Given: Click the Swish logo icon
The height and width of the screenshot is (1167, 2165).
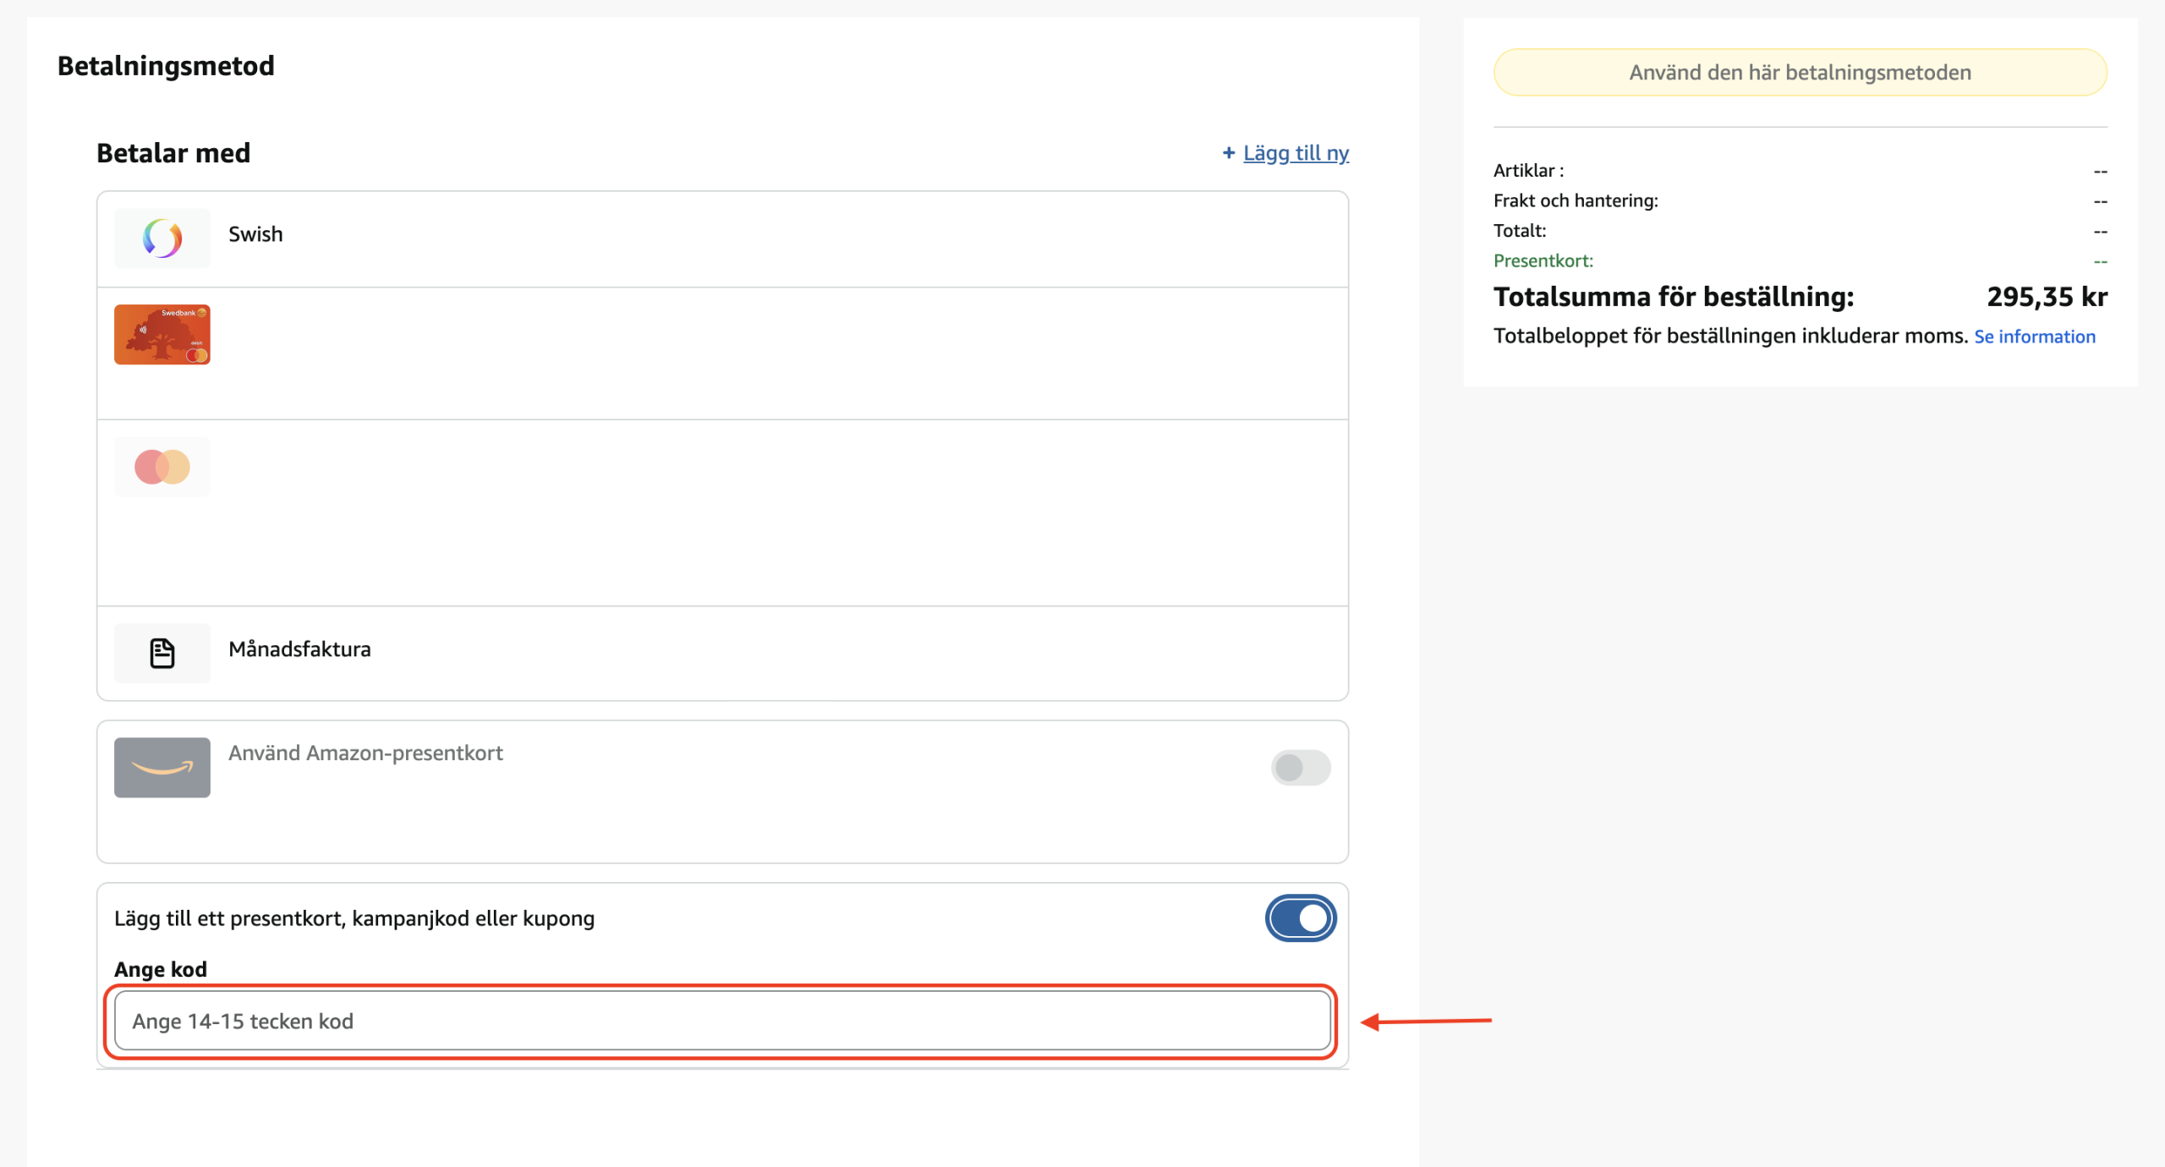Looking at the screenshot, I should coord(162,238).
